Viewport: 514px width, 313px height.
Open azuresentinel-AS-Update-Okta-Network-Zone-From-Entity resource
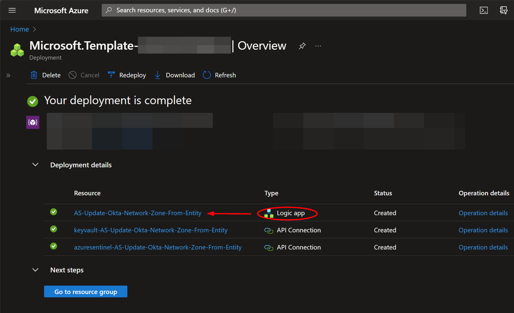158,247
